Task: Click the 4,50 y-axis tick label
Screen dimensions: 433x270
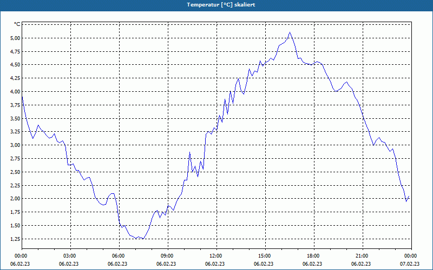Action: click(x=15, y=65)
